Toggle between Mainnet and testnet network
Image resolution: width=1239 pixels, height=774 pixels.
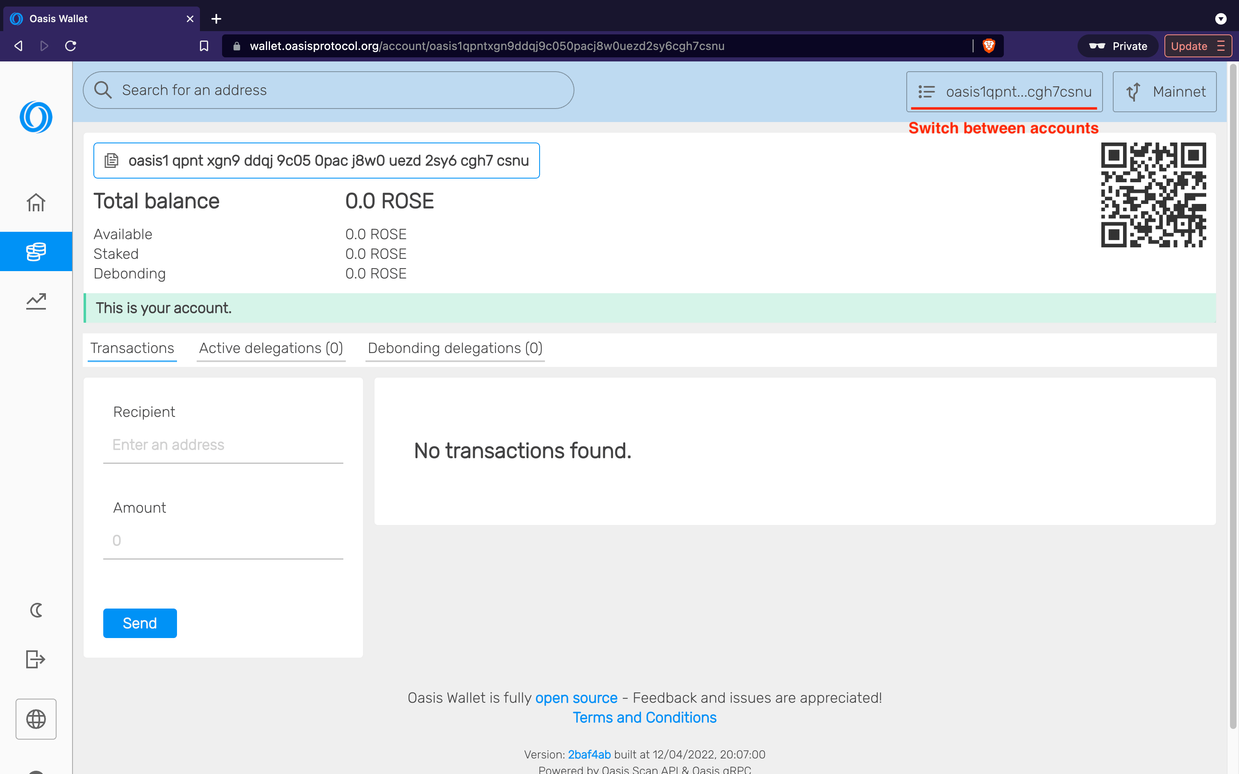[1165, 91]
